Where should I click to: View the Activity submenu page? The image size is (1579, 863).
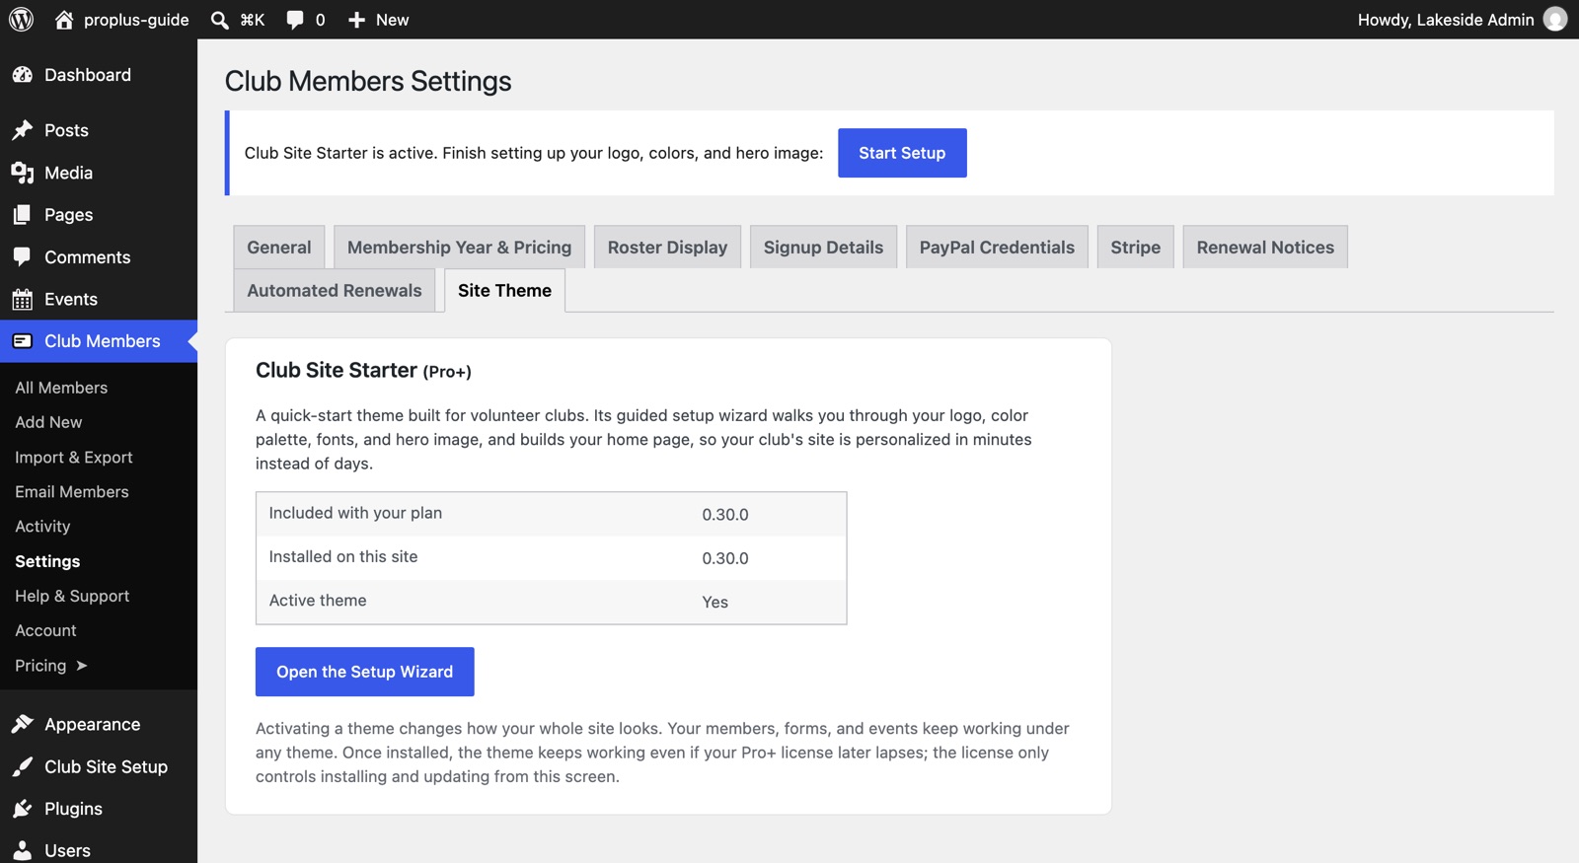[42, 527]
